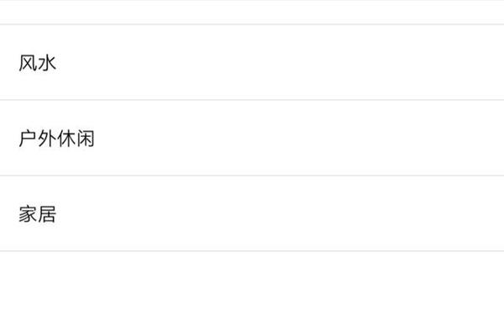Tap the Feng Shui (风水) entry
504x336 pixels.
pyautogui.click(x=252, y=62)
